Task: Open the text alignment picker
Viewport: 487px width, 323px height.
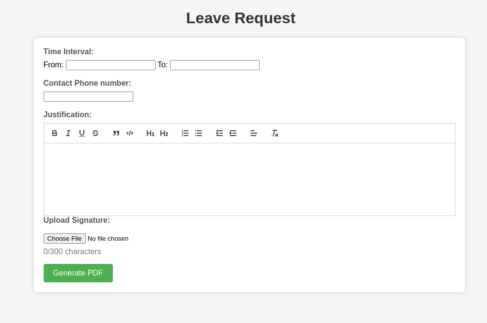Action: 254,133
